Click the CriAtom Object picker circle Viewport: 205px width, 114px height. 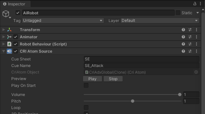tap(196, 72)
